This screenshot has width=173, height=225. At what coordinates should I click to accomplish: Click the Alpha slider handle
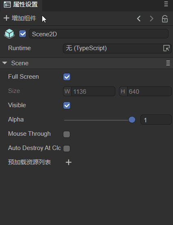pyautogui.click(x=132, y=120)
